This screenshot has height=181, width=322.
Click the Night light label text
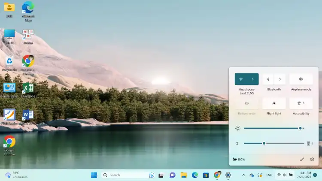click(274, 114)
